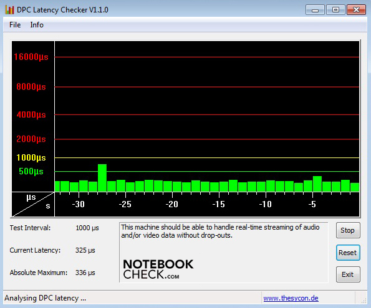Click the -30 time axis marker
This screenshot has height=308, width=371.
(79, 204)
